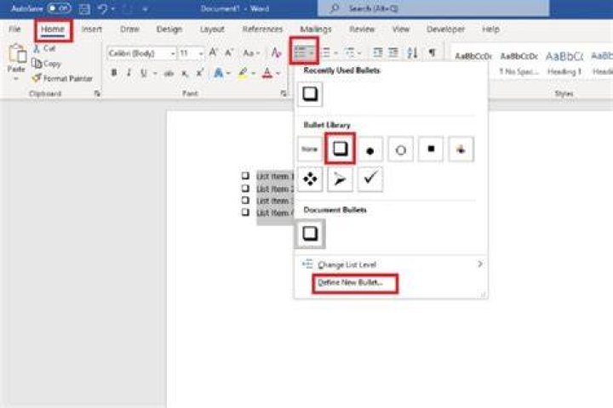Open the Layout tab
This screenshot has height=408, width=613.
212,29
